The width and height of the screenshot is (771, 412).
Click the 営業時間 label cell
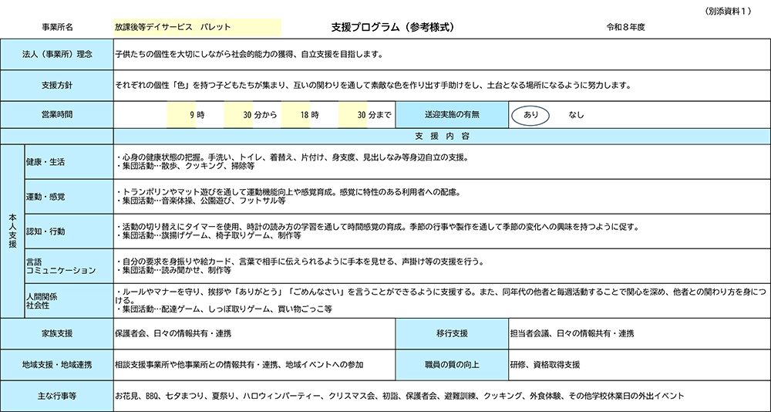point(57,115)
